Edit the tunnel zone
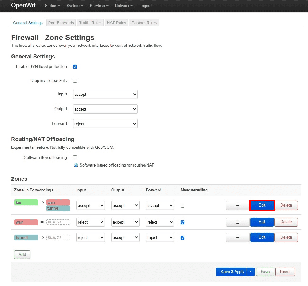 pos(262,237)
